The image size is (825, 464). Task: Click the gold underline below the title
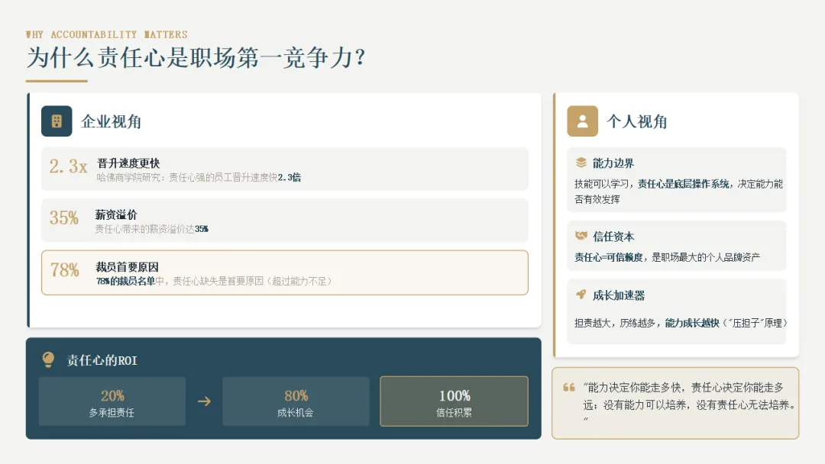coord(57,81)
